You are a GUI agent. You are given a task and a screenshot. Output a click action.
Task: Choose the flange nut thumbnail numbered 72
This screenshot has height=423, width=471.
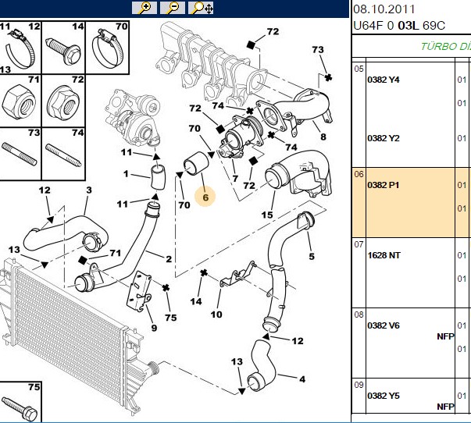click(64, 101)
